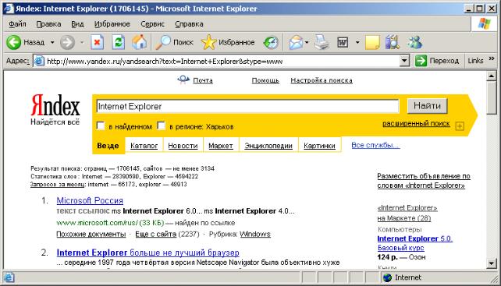Toggle the 'в регионе: Харьков' checkbox
The image size is (501, 286).
pyautogui.click(x=162, y=125)
